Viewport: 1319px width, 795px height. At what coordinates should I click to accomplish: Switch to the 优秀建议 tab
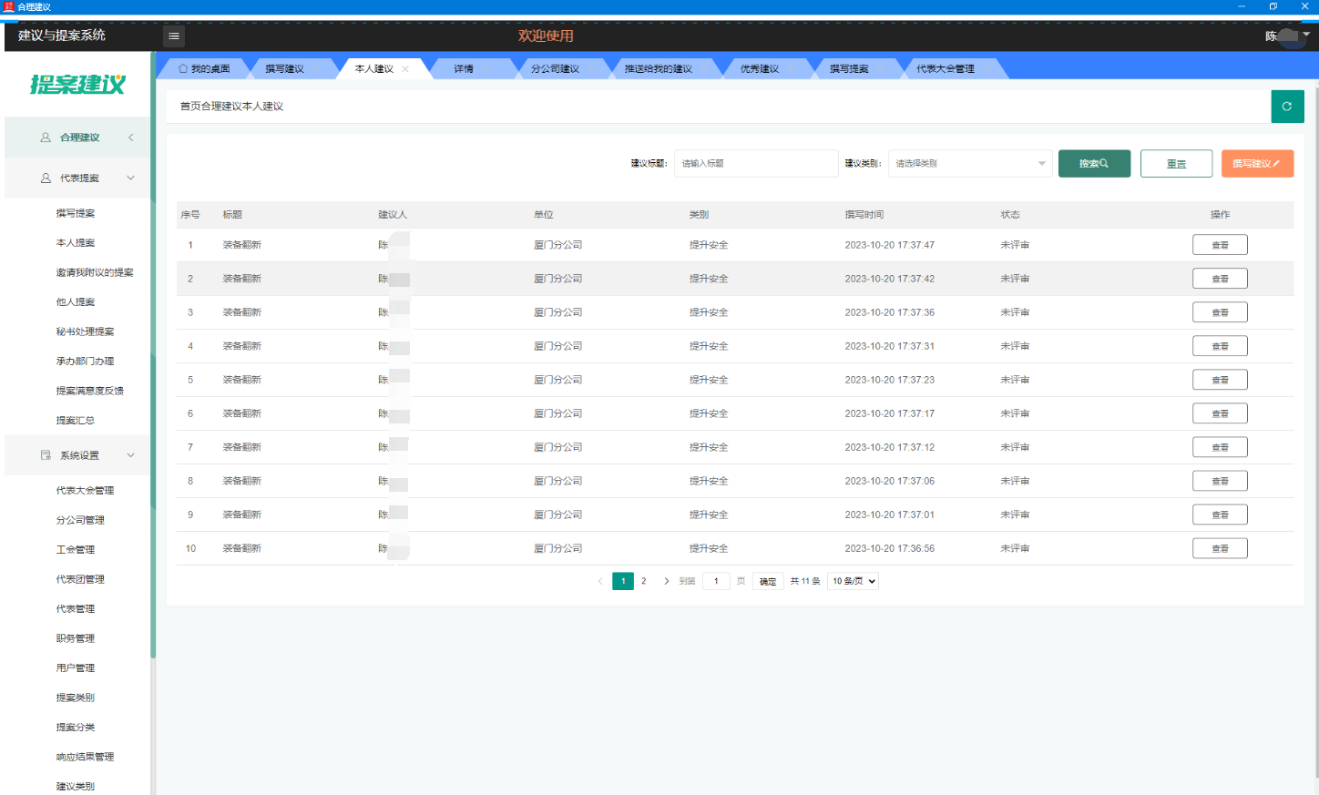[759, 69]
